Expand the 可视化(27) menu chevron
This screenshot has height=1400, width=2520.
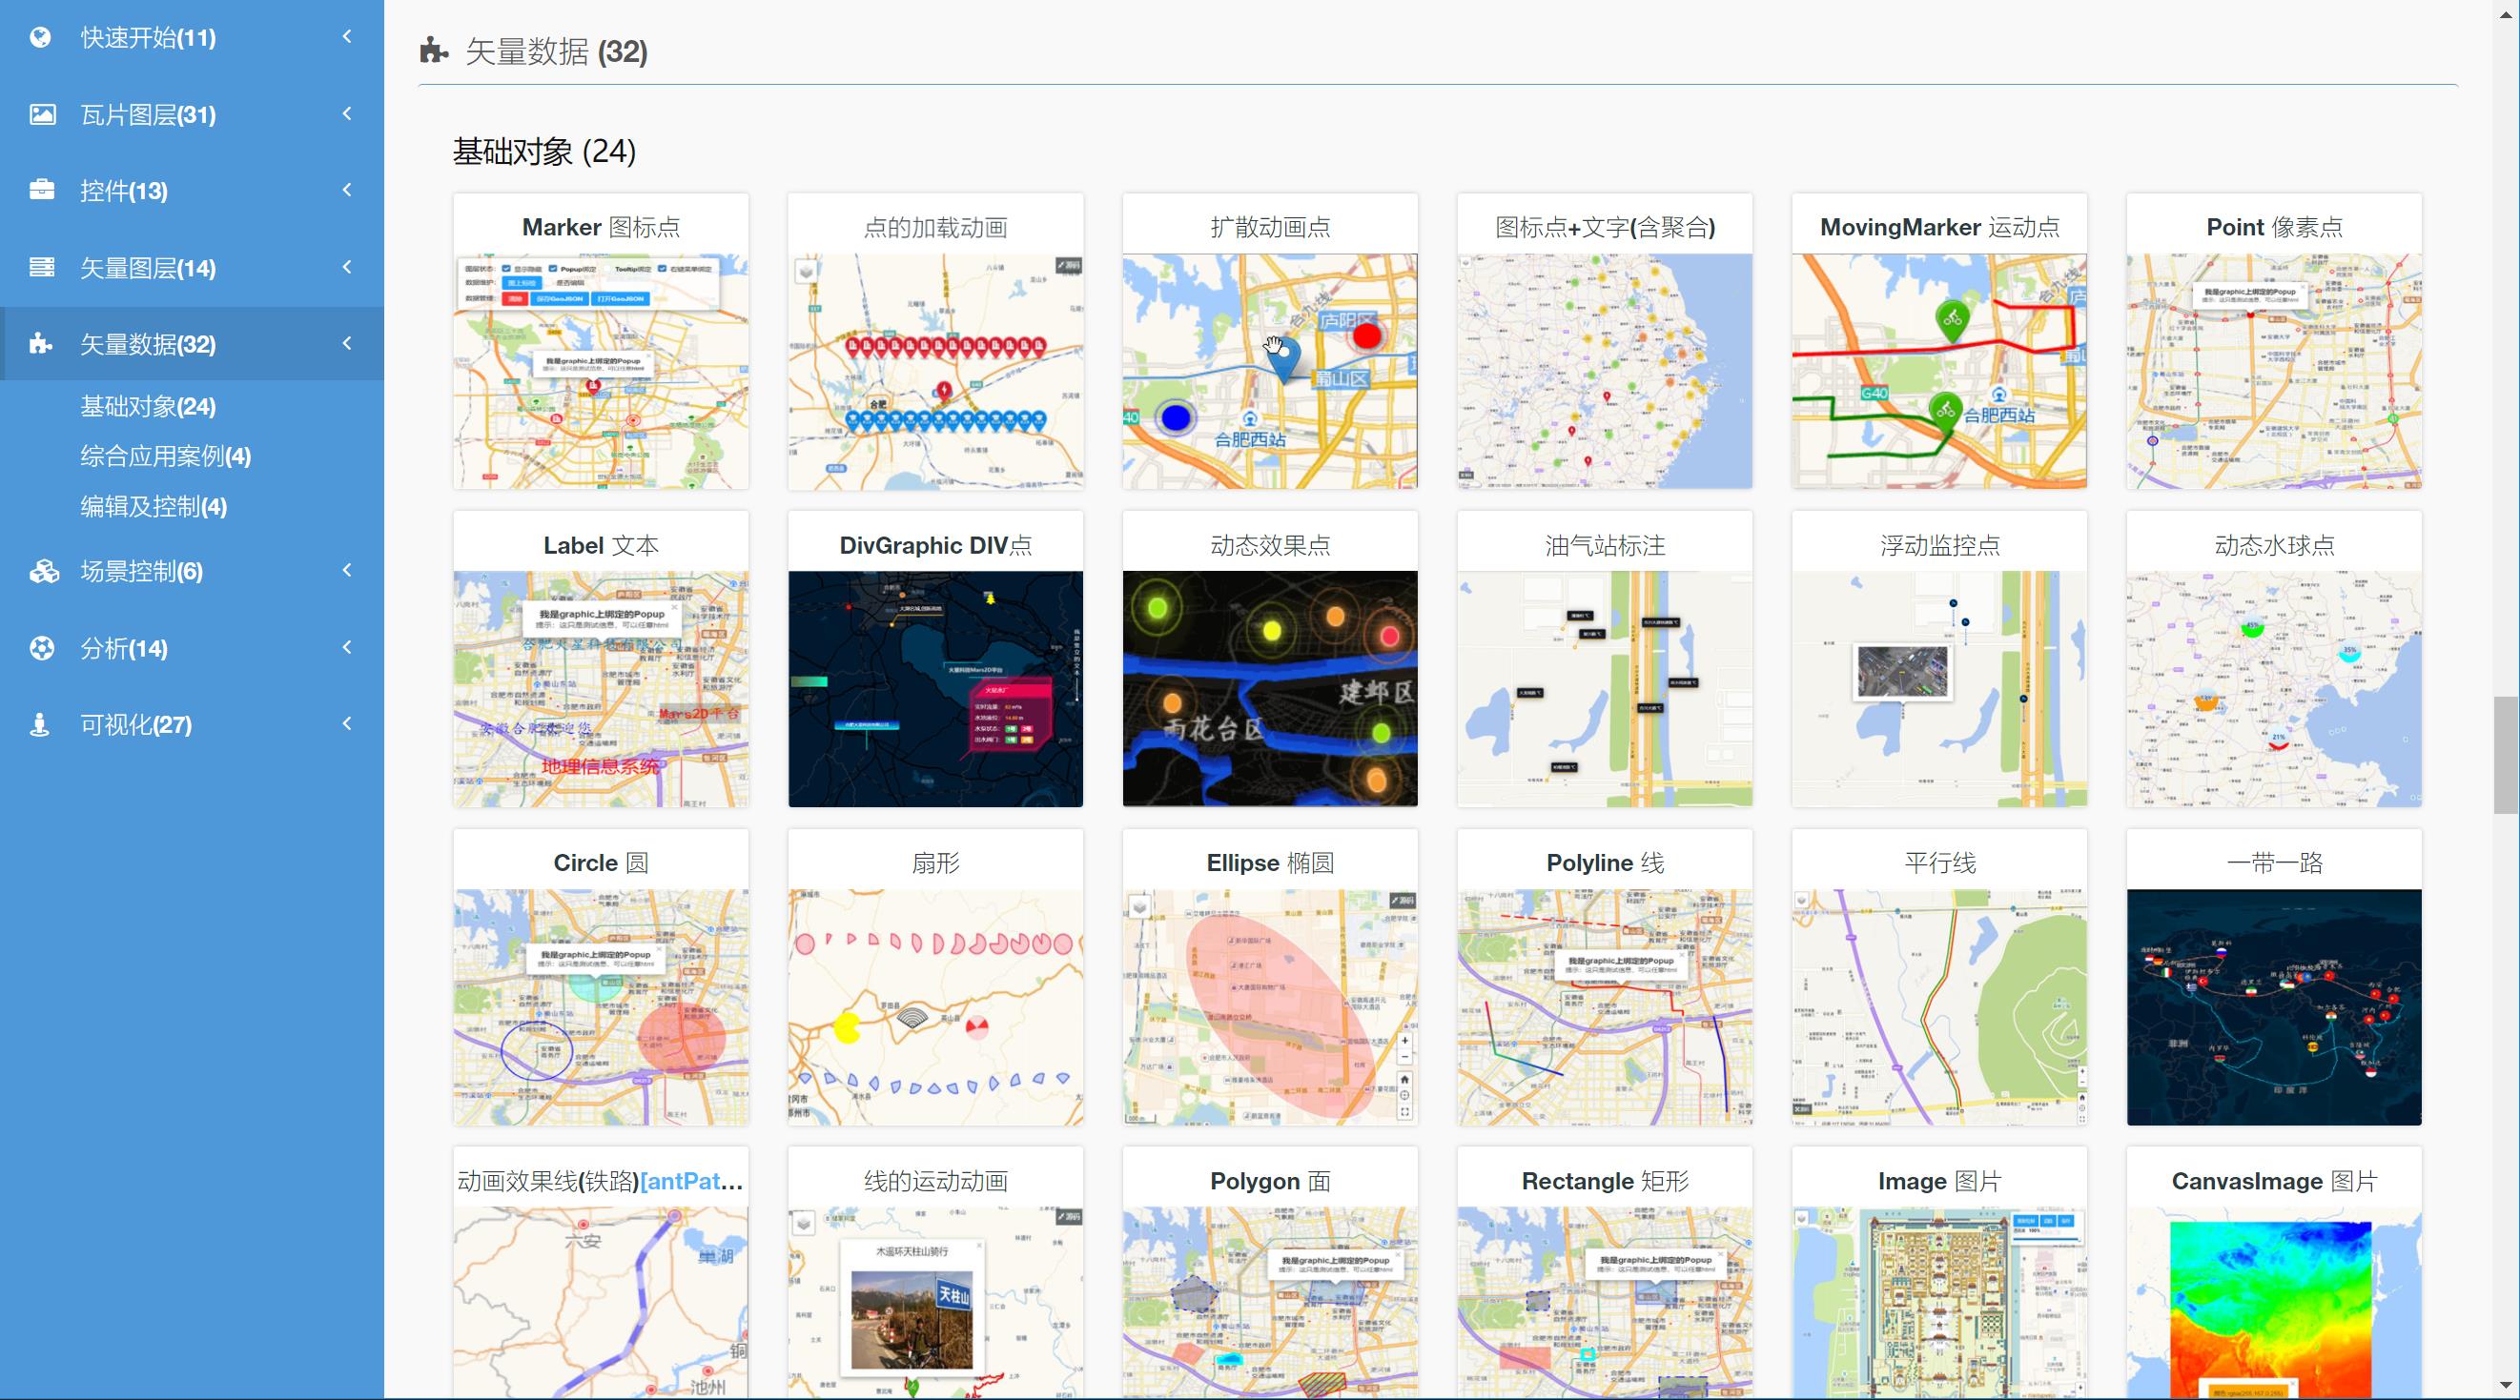(347, 724)
